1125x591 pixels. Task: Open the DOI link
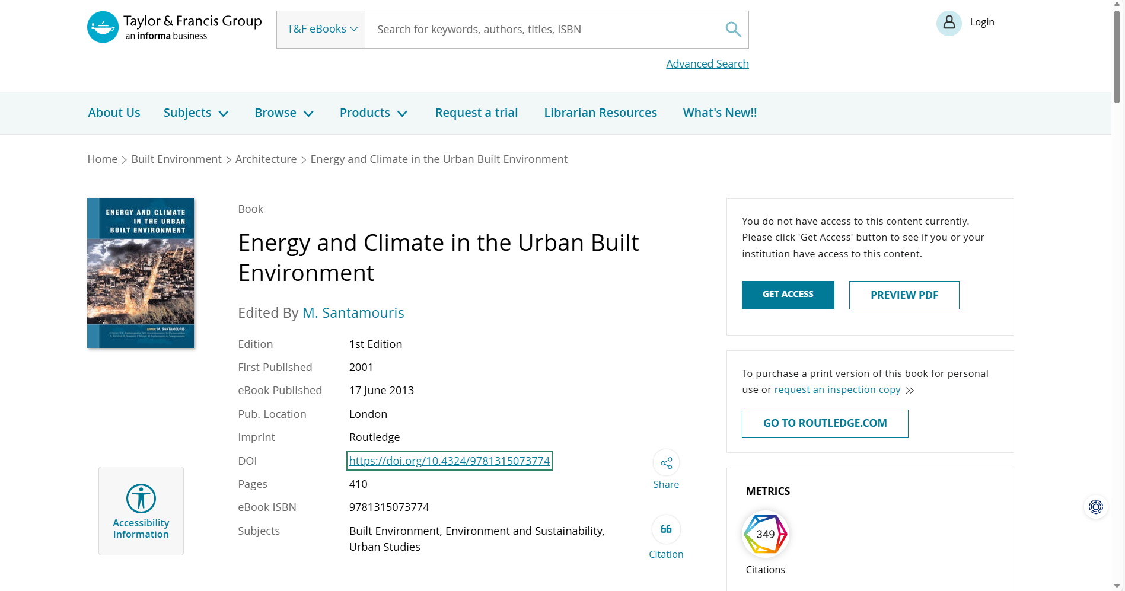[449, 461]
